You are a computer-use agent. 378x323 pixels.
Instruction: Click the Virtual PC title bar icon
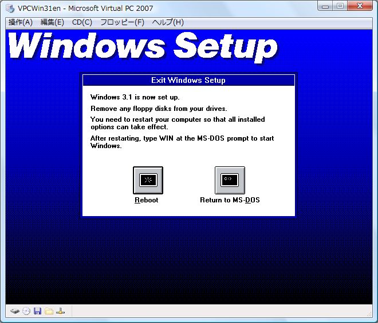point(10,8)
